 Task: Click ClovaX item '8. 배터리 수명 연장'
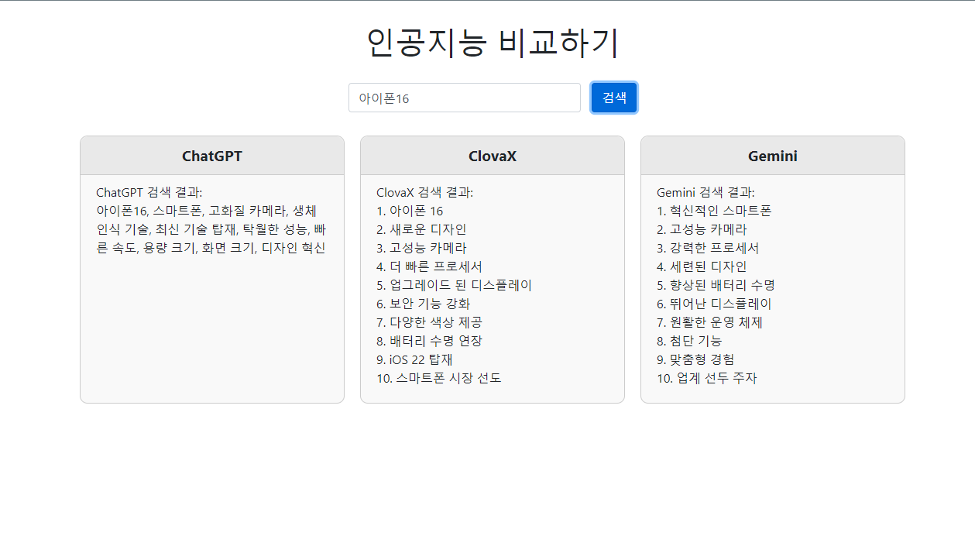pyautogui.click(x=430, y=341)
